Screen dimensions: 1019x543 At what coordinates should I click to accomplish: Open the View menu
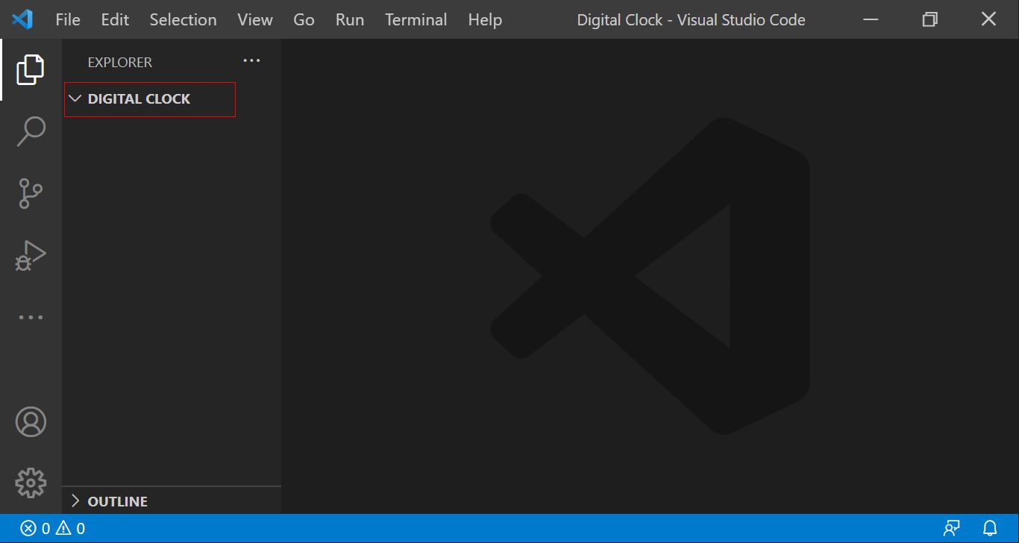pyautogui.click(x=255, y=19)
